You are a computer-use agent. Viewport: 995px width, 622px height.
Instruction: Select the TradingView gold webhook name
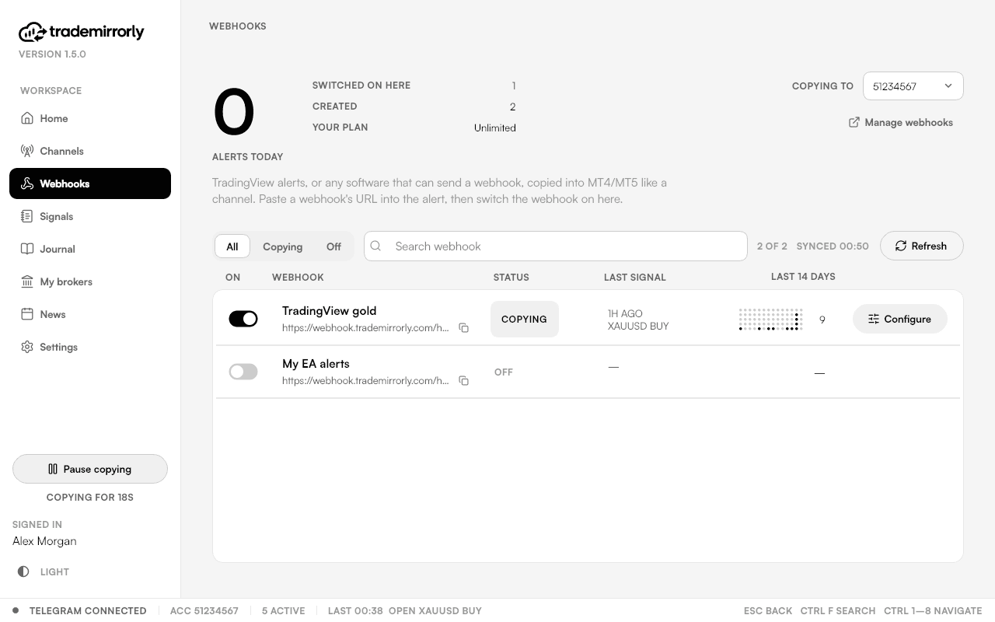click(x=329, y=311)
